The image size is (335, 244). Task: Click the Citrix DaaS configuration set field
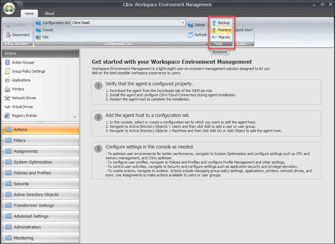click(x=128, y=23)
